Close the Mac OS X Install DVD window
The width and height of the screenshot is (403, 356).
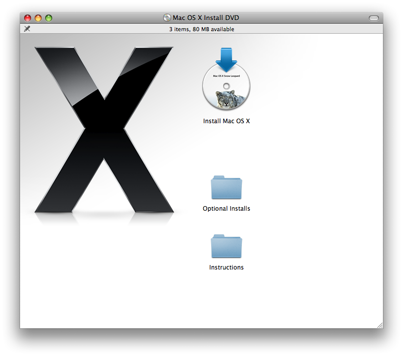click(x=28, y=18)
